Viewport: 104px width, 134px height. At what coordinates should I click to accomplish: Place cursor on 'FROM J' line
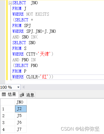tap(19, 9)
